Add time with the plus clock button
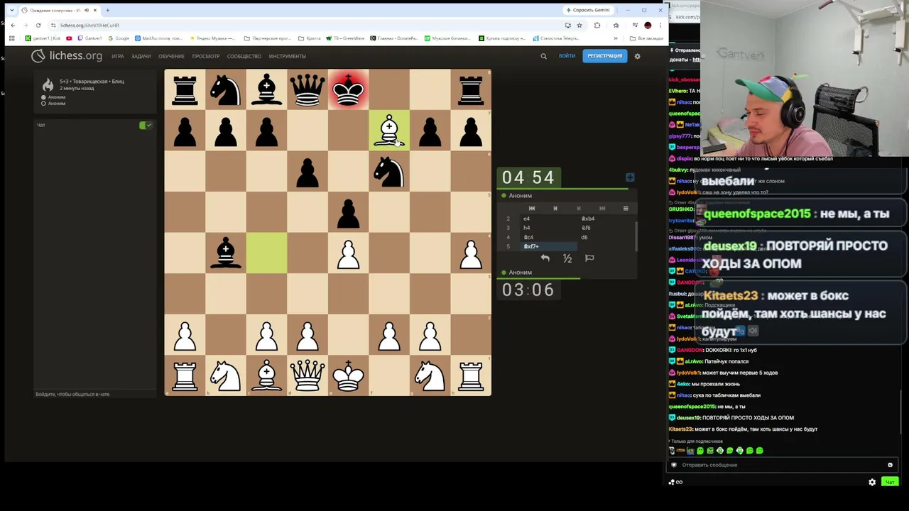Screen dimensions: 909x511 (629, 177)
